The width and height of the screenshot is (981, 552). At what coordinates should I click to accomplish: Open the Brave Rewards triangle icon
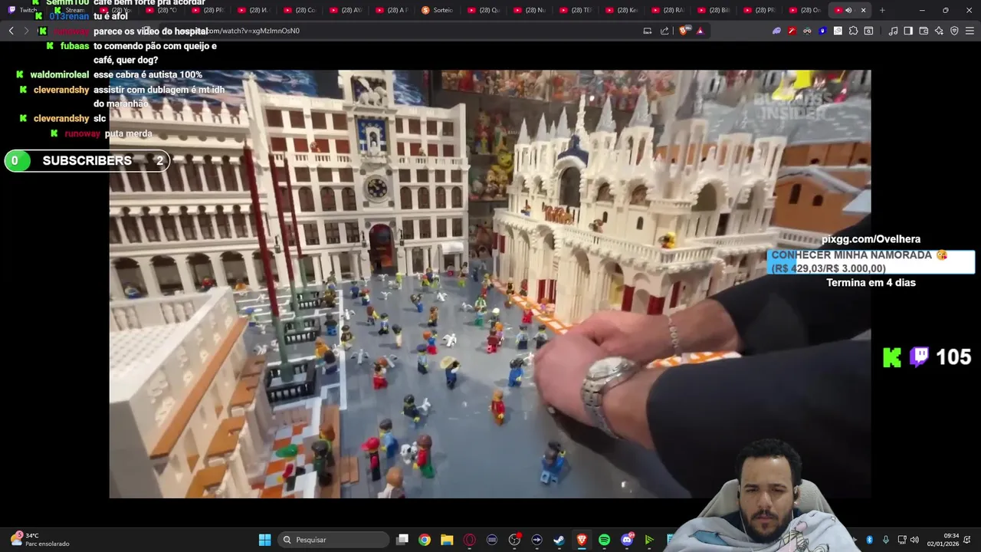pyautogui.click(x=700, y=31)
